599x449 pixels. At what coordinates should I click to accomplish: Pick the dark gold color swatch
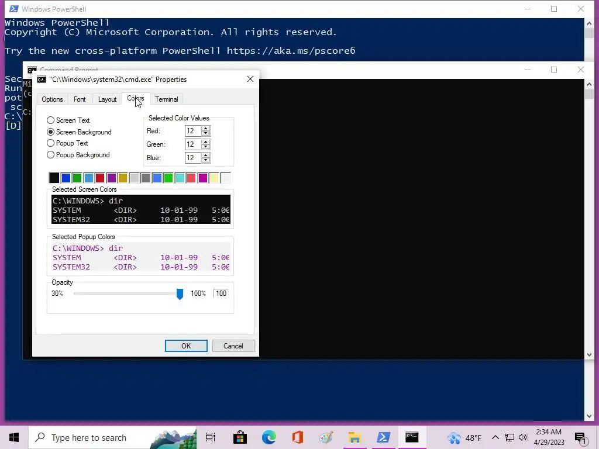coord(123,178)
